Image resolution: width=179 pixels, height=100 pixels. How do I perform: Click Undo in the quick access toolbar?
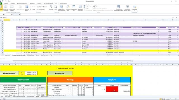click(x=3, y=1)
